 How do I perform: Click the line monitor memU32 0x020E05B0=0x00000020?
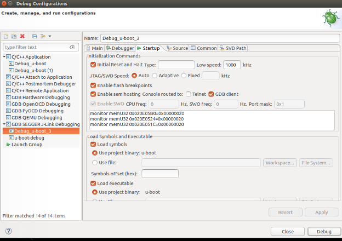coord(137,113)
